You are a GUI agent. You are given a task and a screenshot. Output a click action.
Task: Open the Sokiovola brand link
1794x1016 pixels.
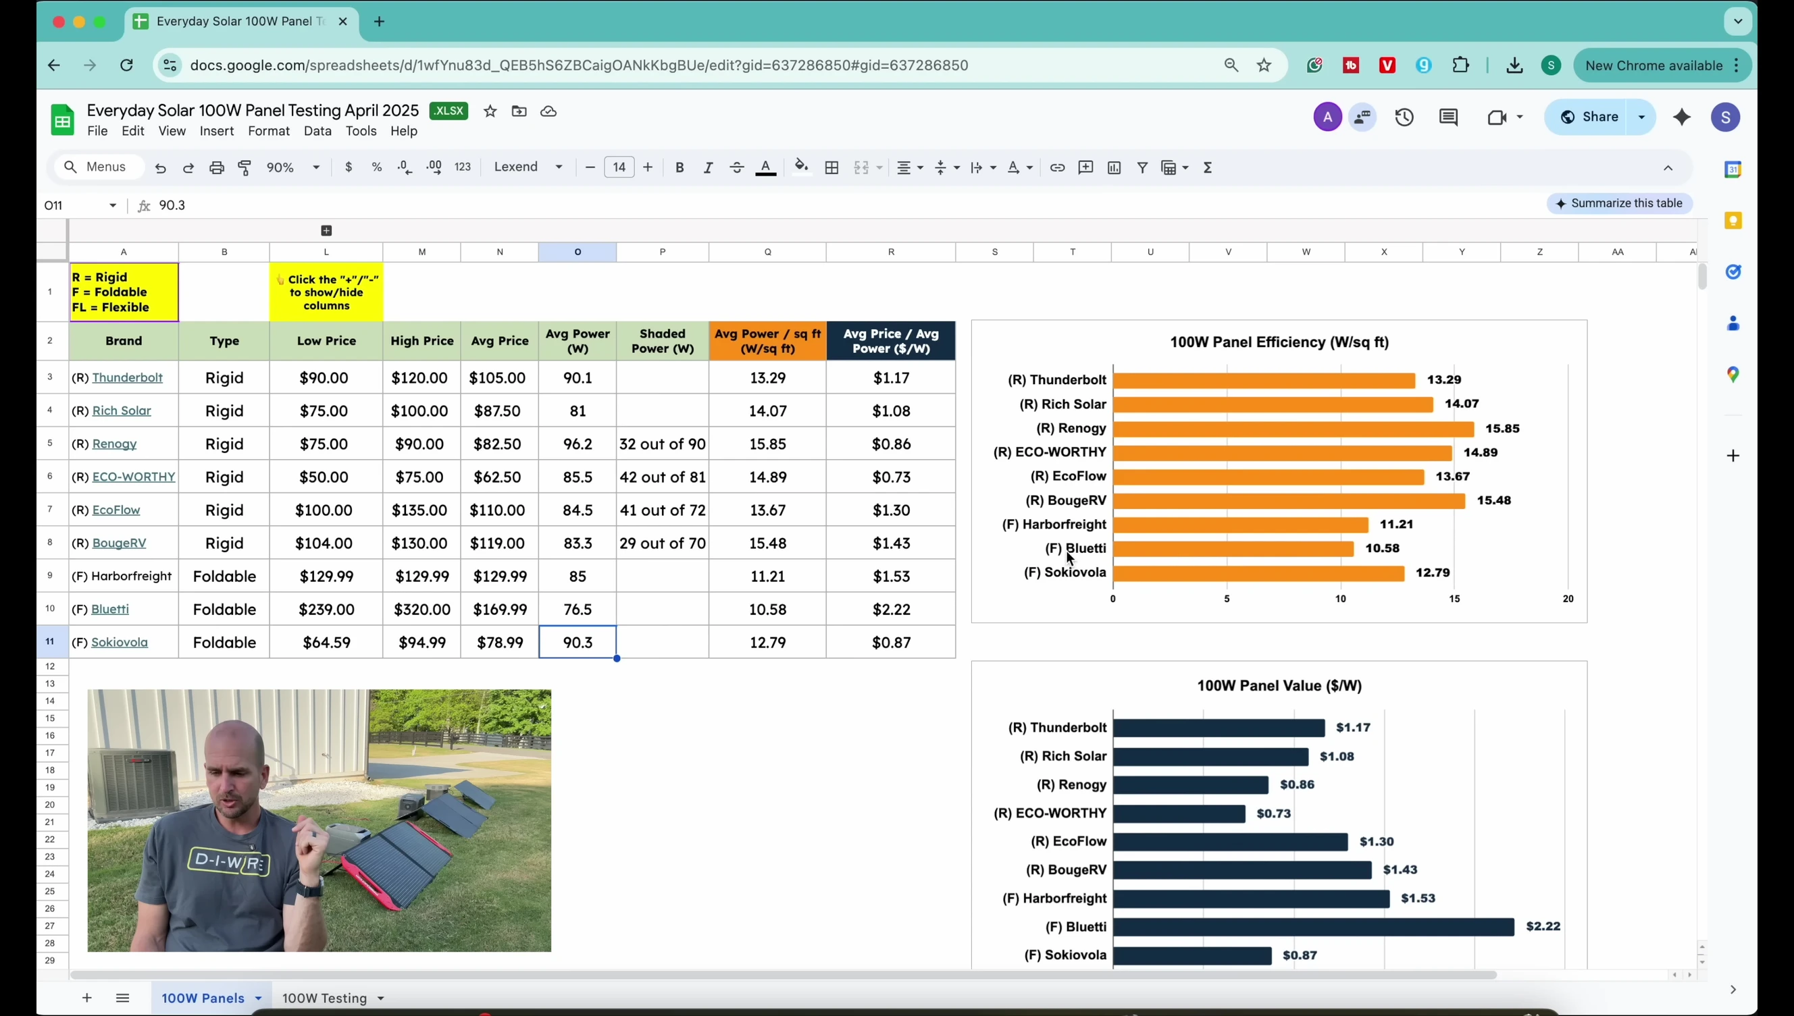click(x=120, y=642)
